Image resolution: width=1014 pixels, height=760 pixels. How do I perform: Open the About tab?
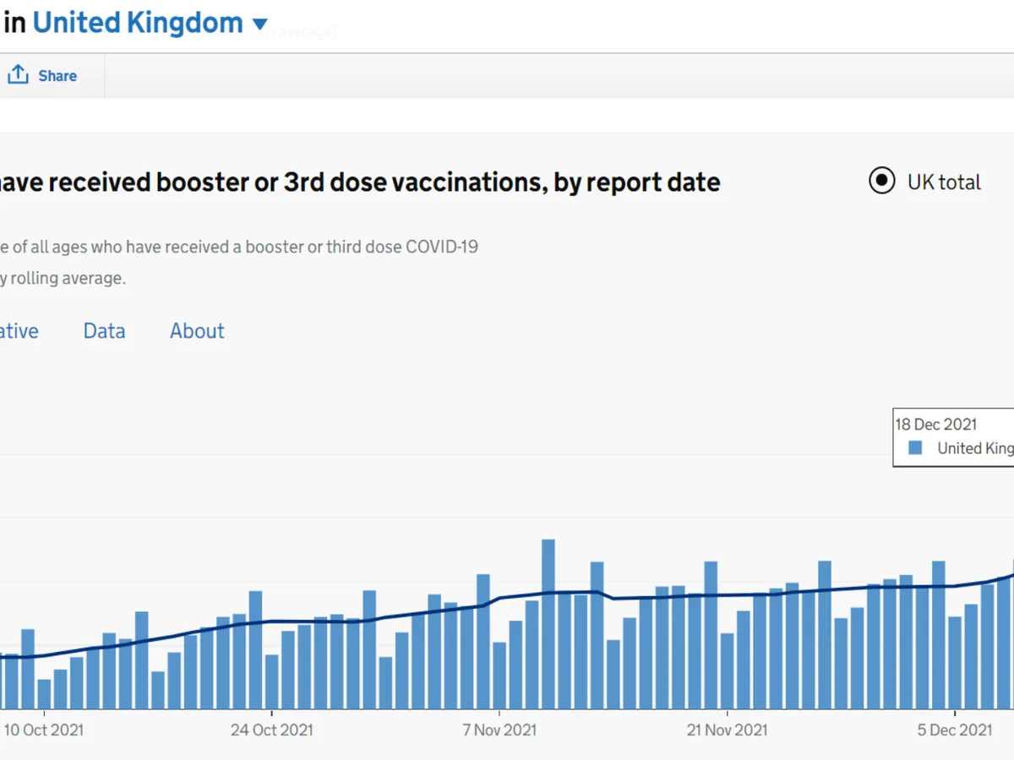click(197, 331)
